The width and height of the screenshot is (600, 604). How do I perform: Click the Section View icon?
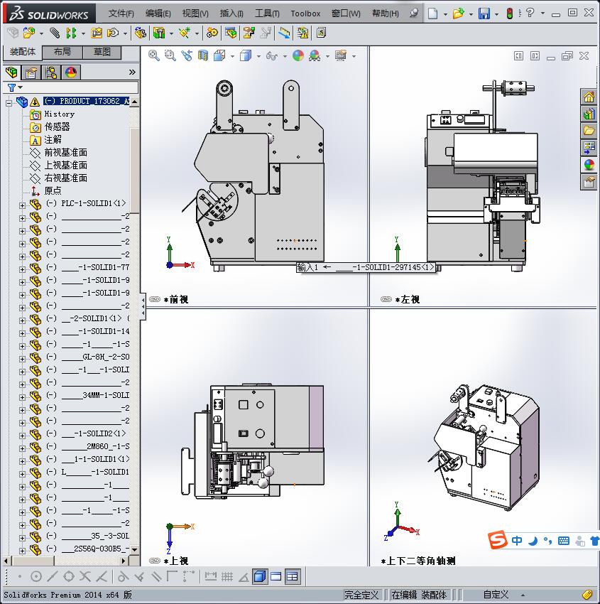(x=203, y=55)
